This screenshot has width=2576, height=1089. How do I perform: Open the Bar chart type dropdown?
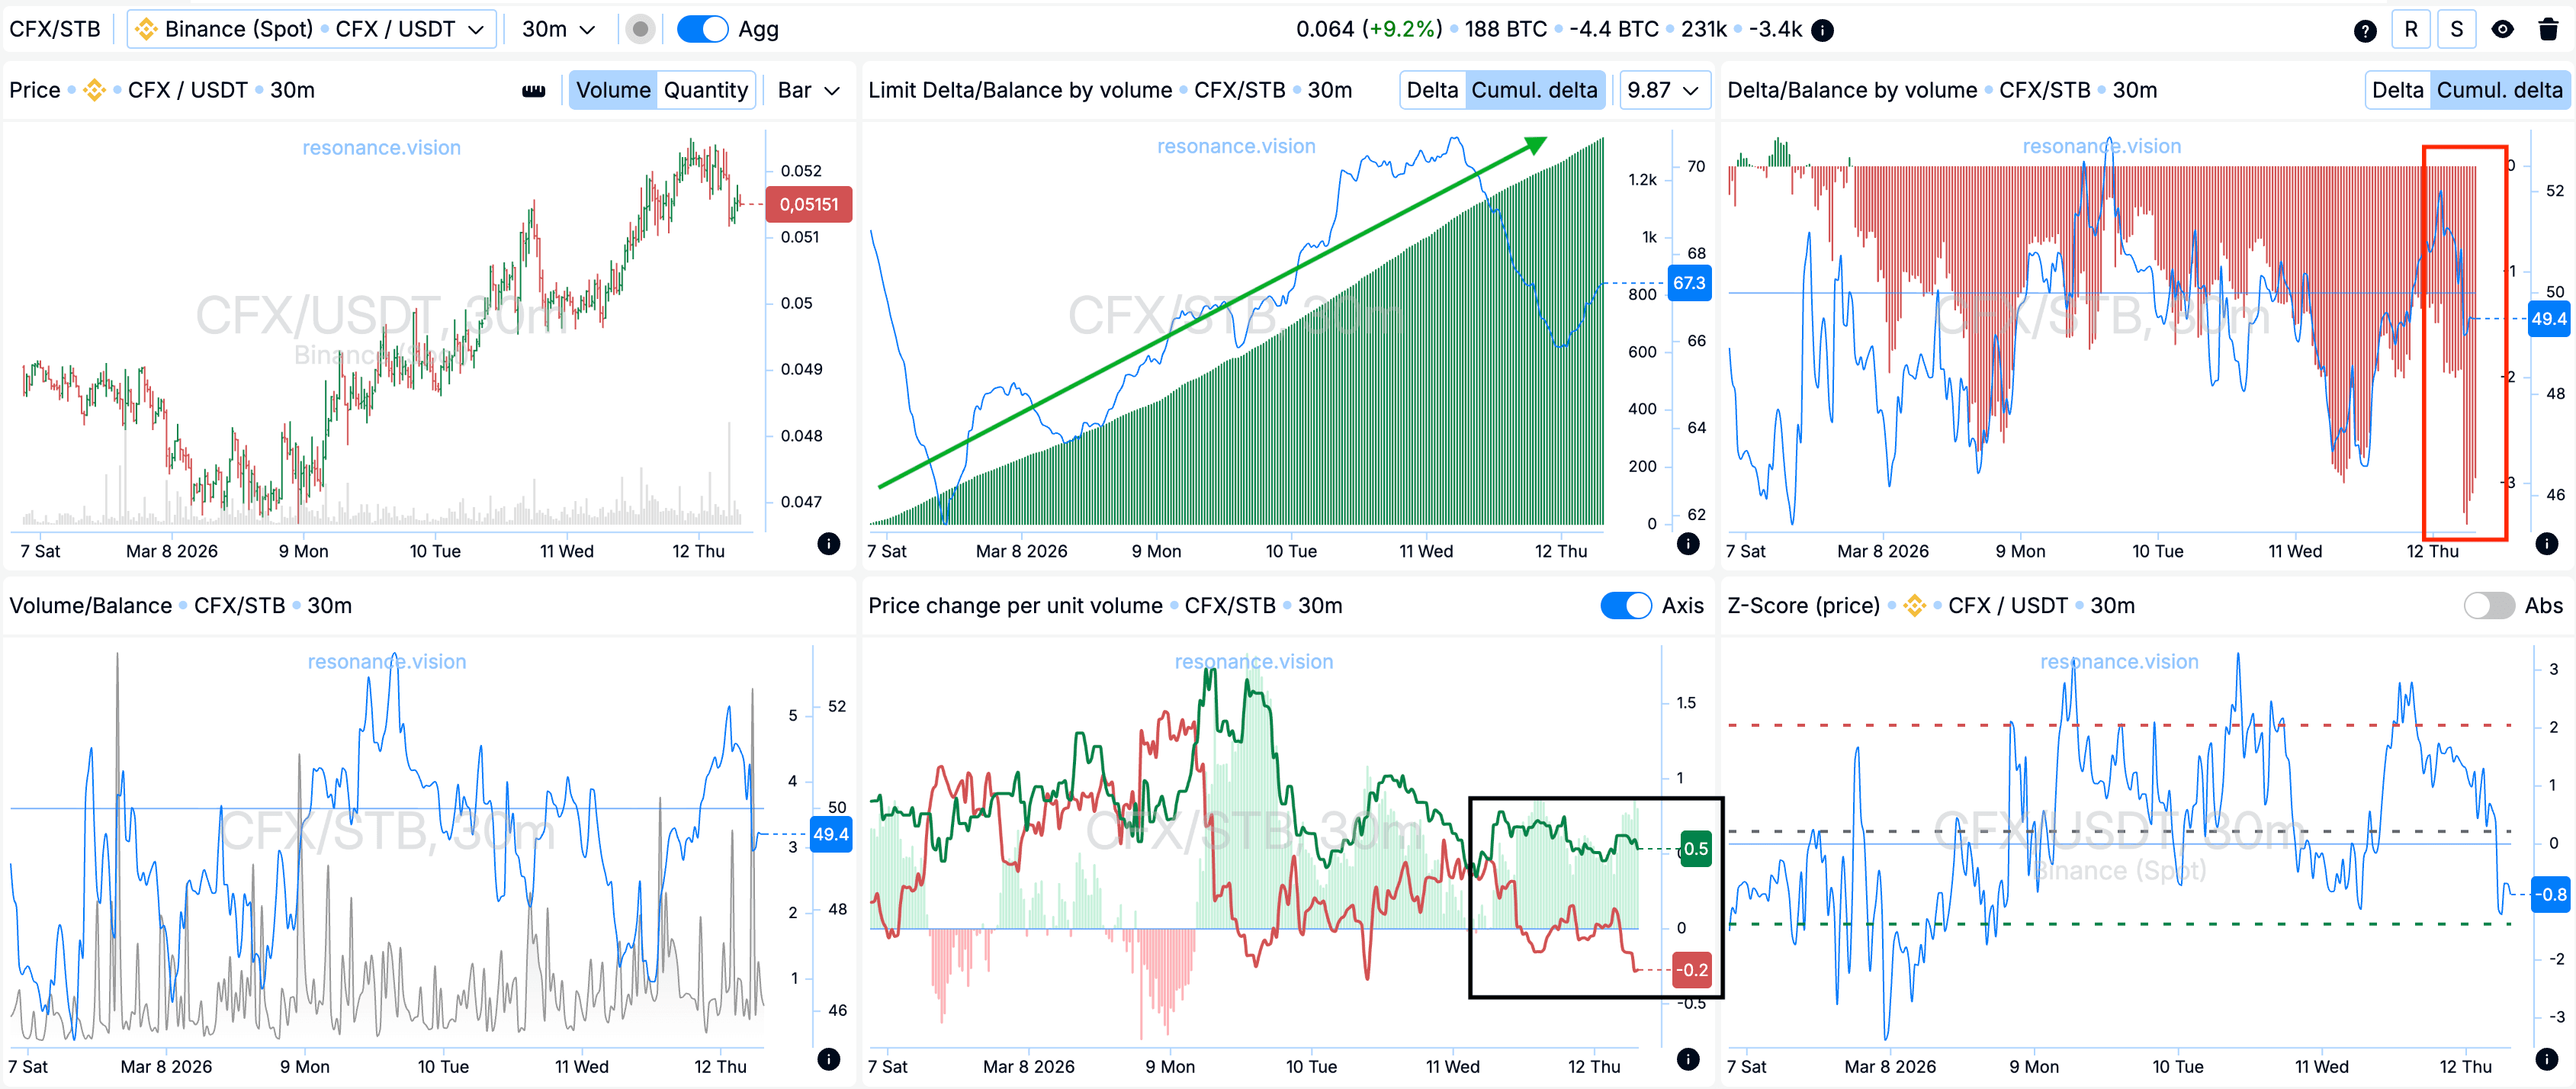tap(808, 90)
